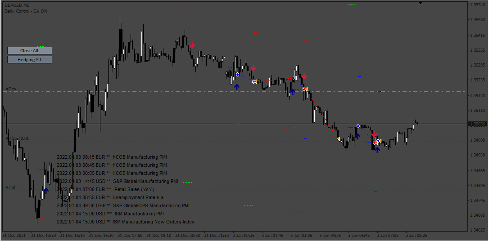Viewport: 489px width, 241px height.
Task: Click price level 1.35415 on the price axis
Action: pyautogui.click(x=477, y=35)
